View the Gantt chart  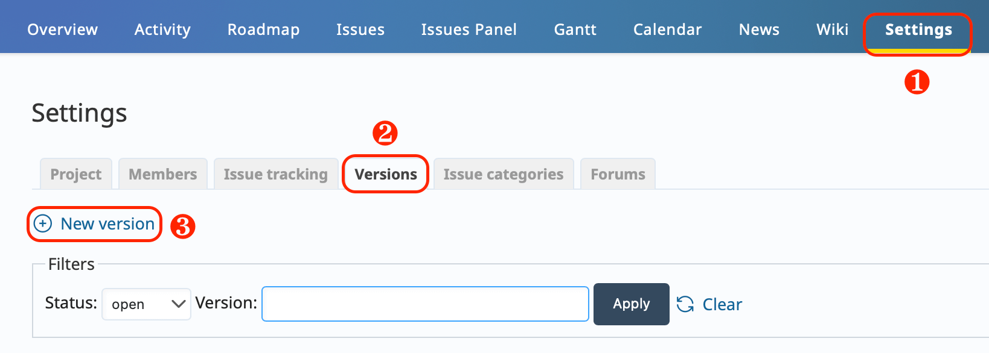click(574, 29)
